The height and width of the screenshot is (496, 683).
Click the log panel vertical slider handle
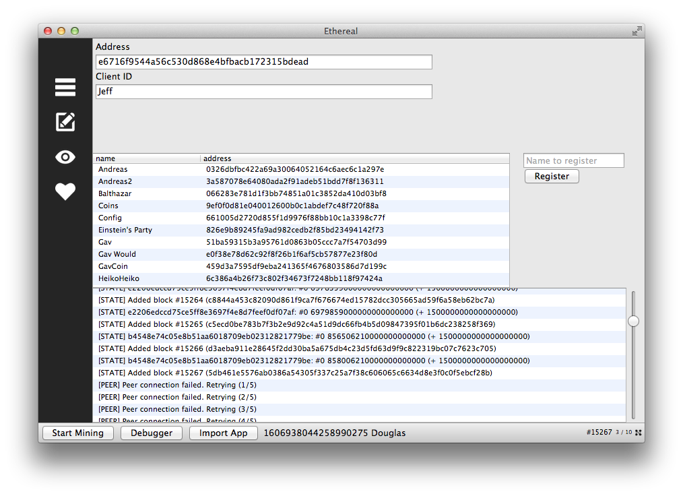pos(633,321)
